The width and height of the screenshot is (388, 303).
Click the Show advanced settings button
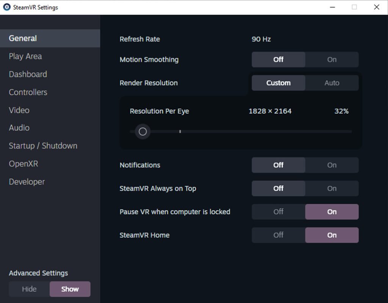70,289
